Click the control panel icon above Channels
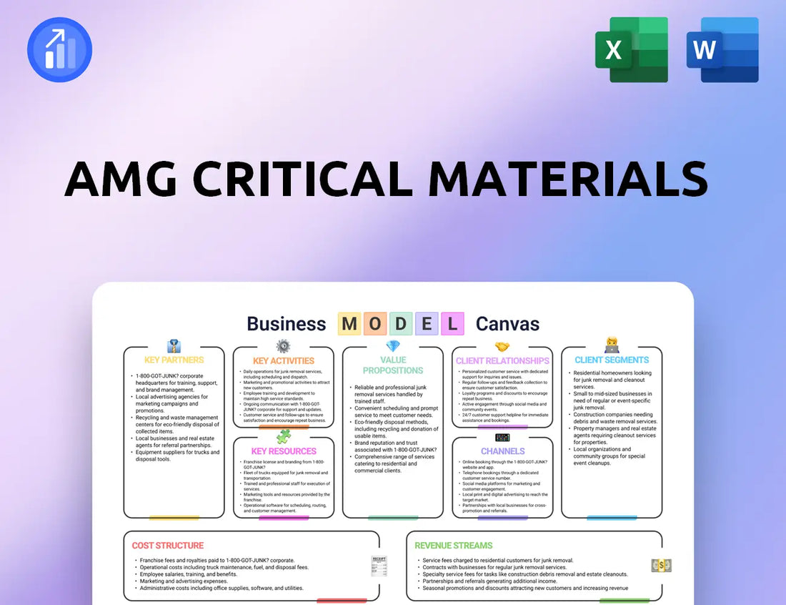Viewport: 786px width, 605px height. pos(502,438)
